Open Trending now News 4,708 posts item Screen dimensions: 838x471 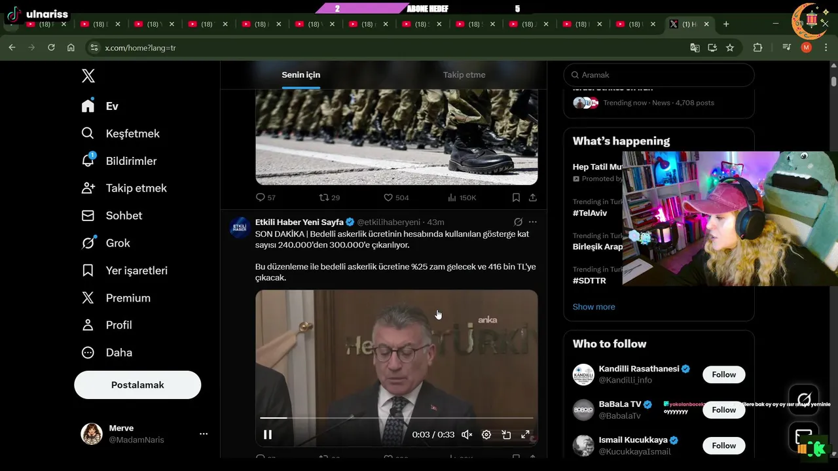(659, 102)
